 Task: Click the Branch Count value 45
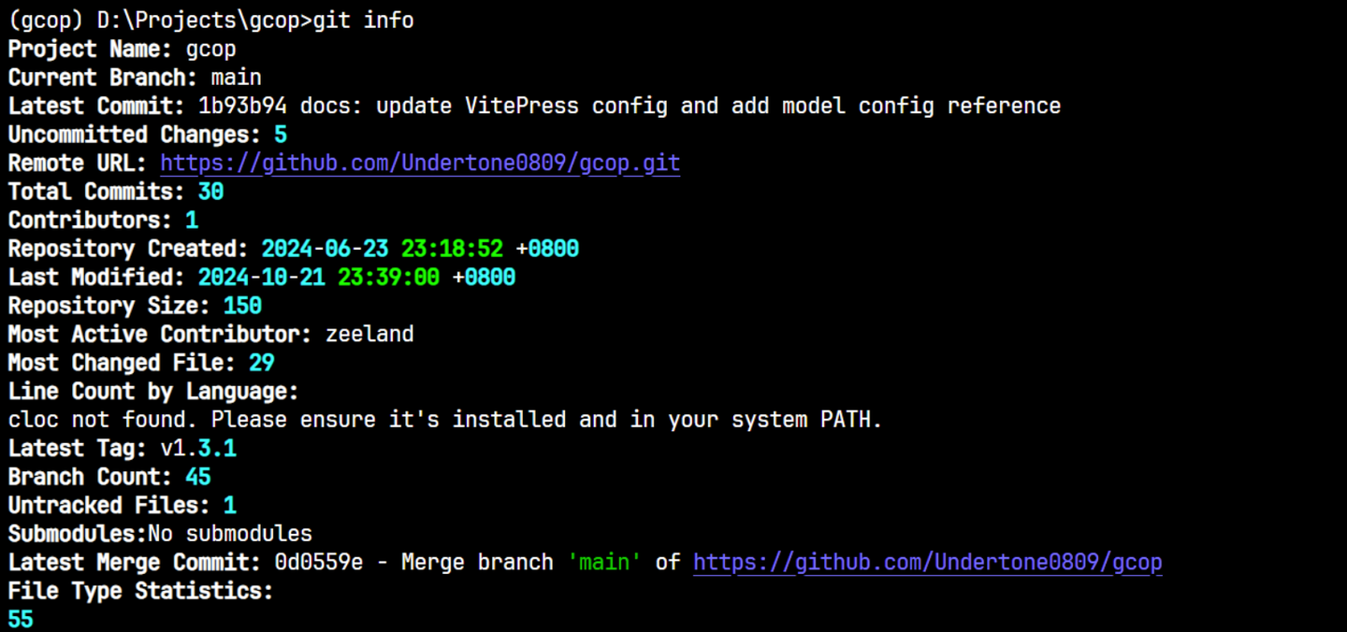[197, 477]
